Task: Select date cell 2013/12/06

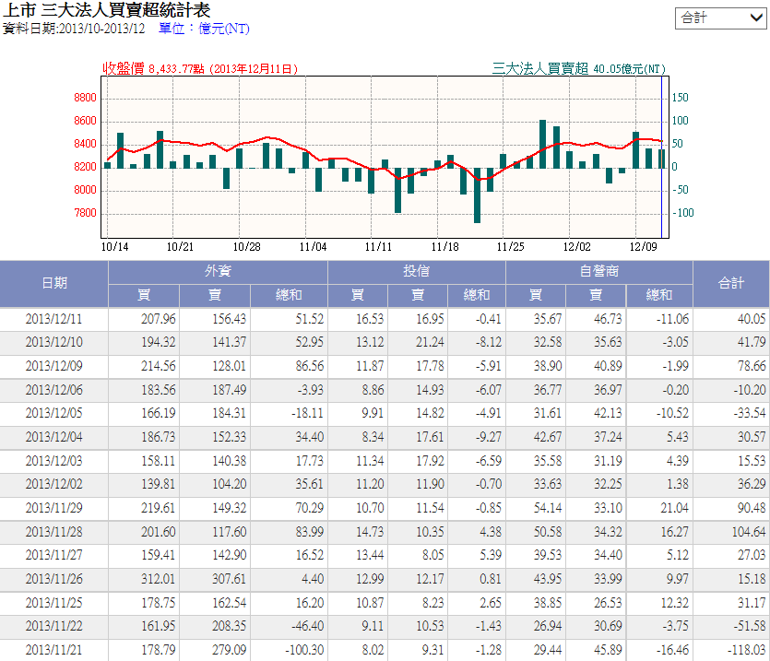Action: pyautogui.click(x=54, y=390)
